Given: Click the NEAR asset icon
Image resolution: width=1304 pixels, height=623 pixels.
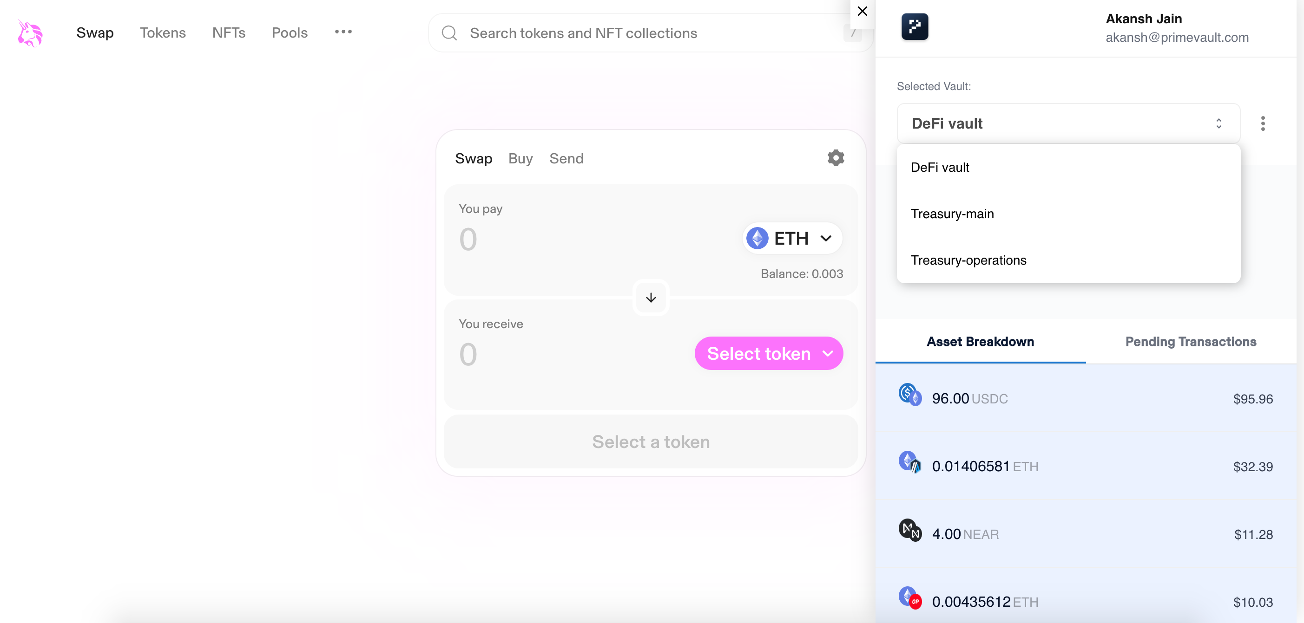Looking at the screenshot, I should point(909,530).
